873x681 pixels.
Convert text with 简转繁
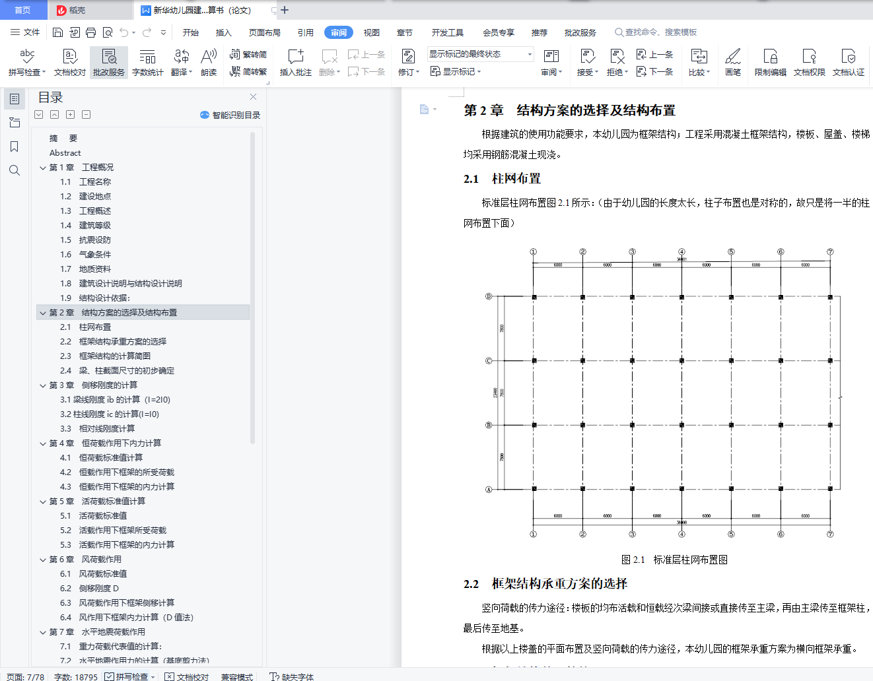(248, 71)
